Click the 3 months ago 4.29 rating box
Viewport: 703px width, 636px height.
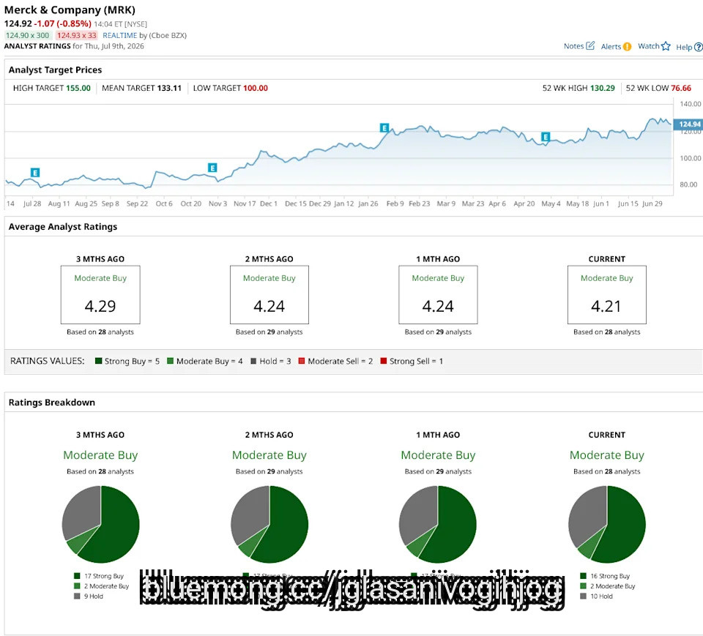point(100,294)
